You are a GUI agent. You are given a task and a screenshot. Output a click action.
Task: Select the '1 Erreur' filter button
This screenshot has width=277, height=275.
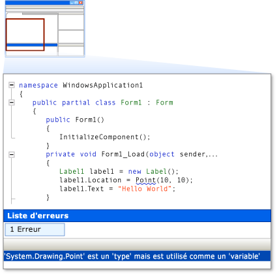(35, 229)
